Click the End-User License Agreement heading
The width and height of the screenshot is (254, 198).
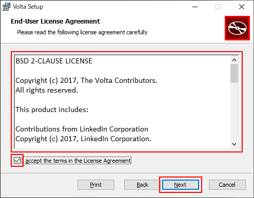pyautogui.click(x=55, y=21)
